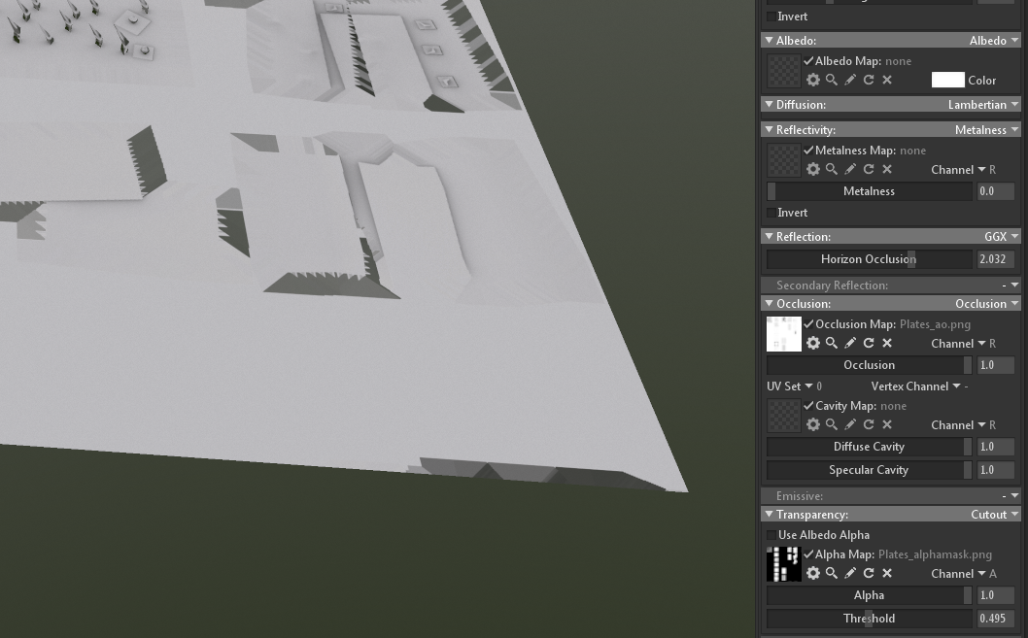Open the Secondary Reflection dropdown
The width and height of the screenshot is (1028, 638).
pyautogui.click(x=1011, y=285)
